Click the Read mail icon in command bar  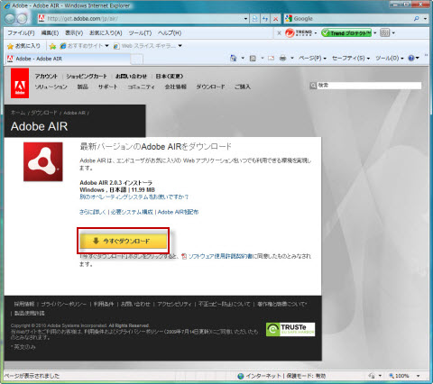pyautogui.click(x=271, y=59)
